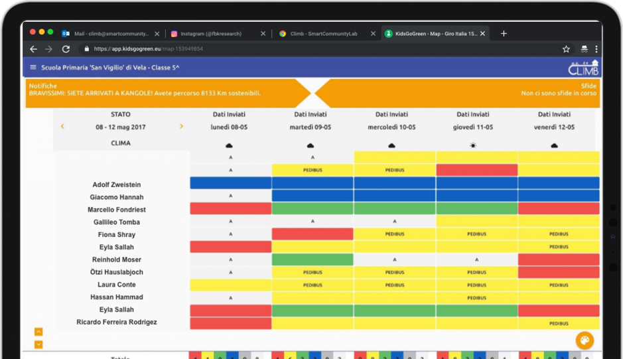This screenshot has height=359, width=623.
Task: Close the Mail browser tab
Action: pyautogui.click(x=157, y=33)
